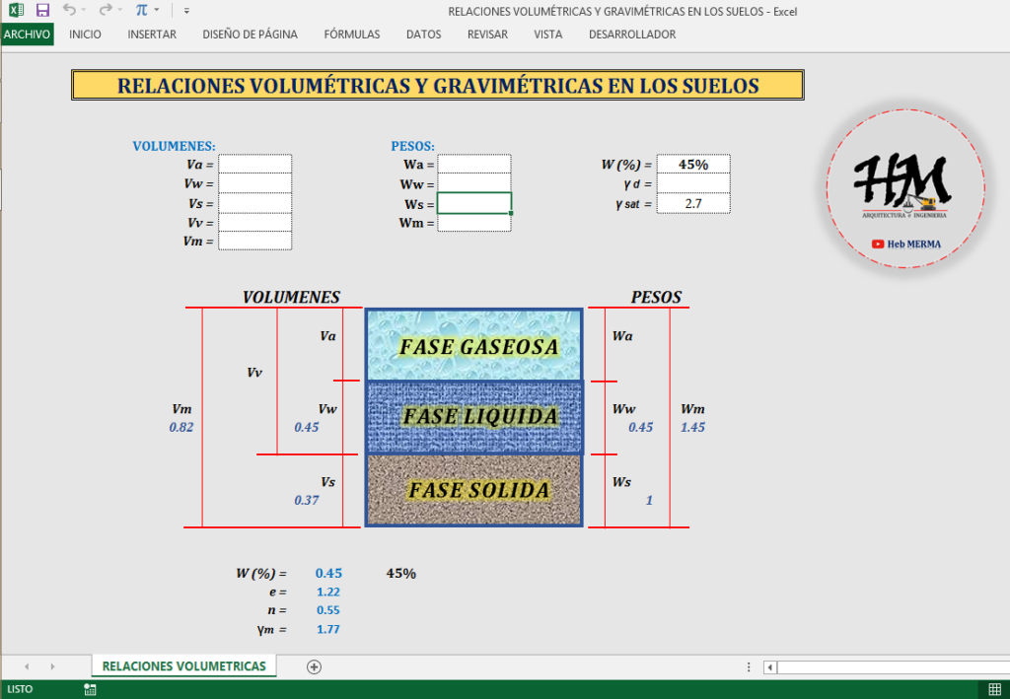Screen dimensions: 1010x699
Task: Select the RELACIONES VOLUMETRICAS sheet tab
Action: [x=183, y=666]
